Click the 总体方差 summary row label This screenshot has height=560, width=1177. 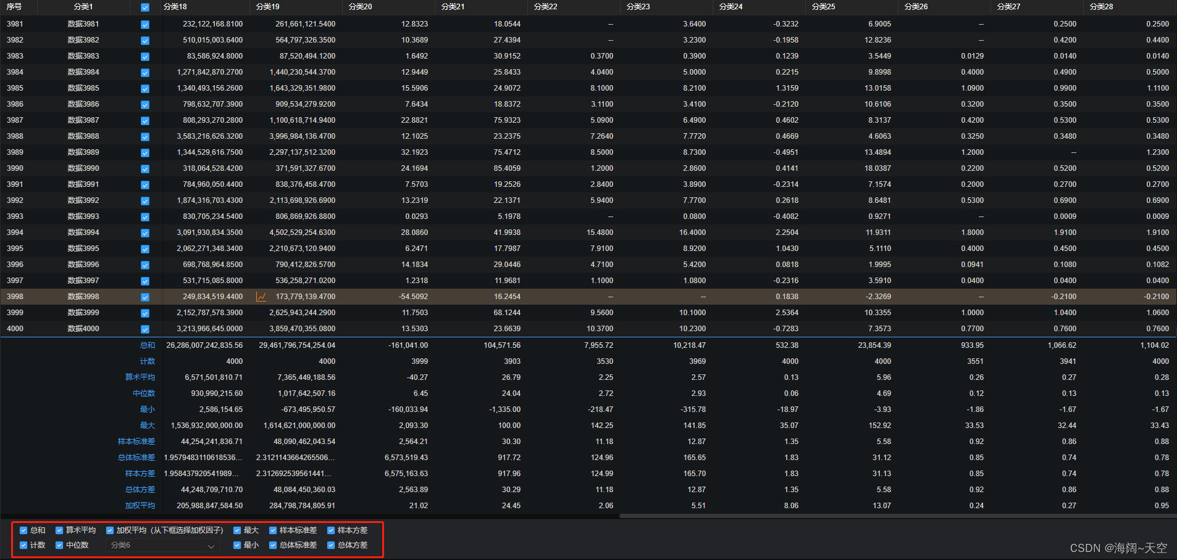click(140, 490)
